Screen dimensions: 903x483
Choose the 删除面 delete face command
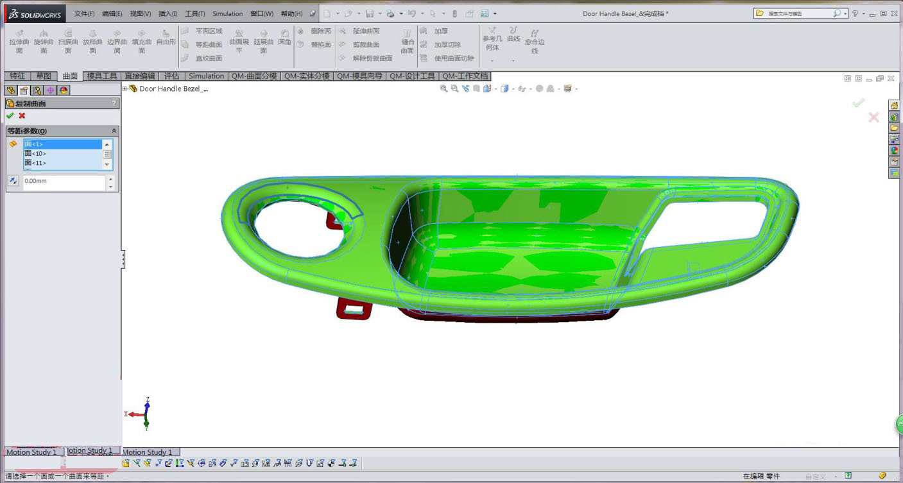point(314,31)
